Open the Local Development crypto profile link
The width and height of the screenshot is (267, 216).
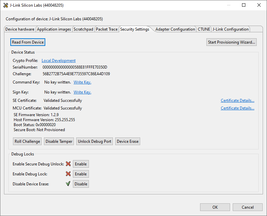coord(58,60)
